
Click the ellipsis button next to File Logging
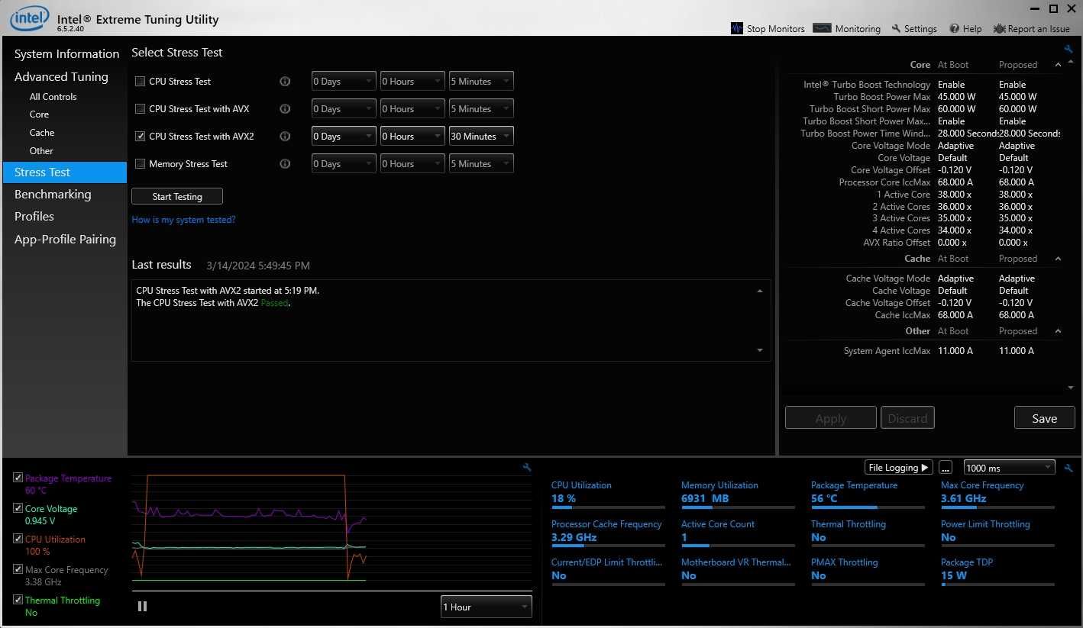pos(946,467)
